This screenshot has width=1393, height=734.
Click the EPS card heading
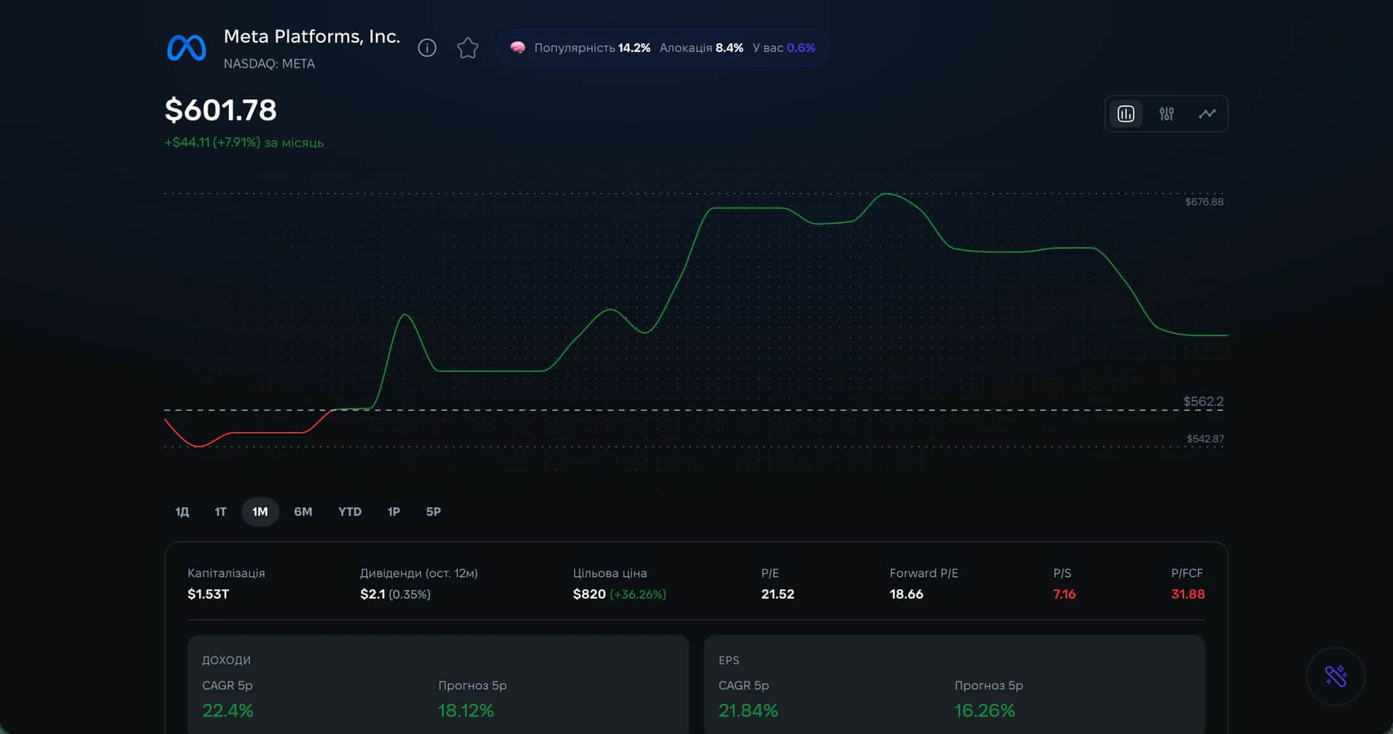[729, 660]
